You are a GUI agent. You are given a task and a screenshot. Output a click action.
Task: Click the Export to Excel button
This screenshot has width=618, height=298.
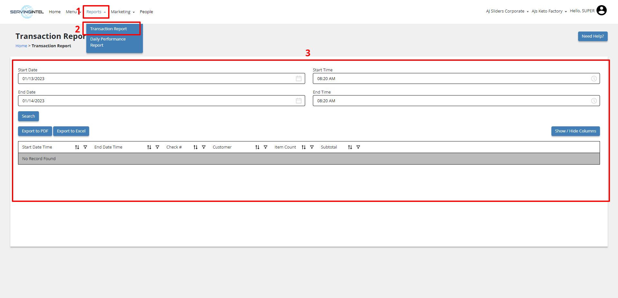point(71,131)
